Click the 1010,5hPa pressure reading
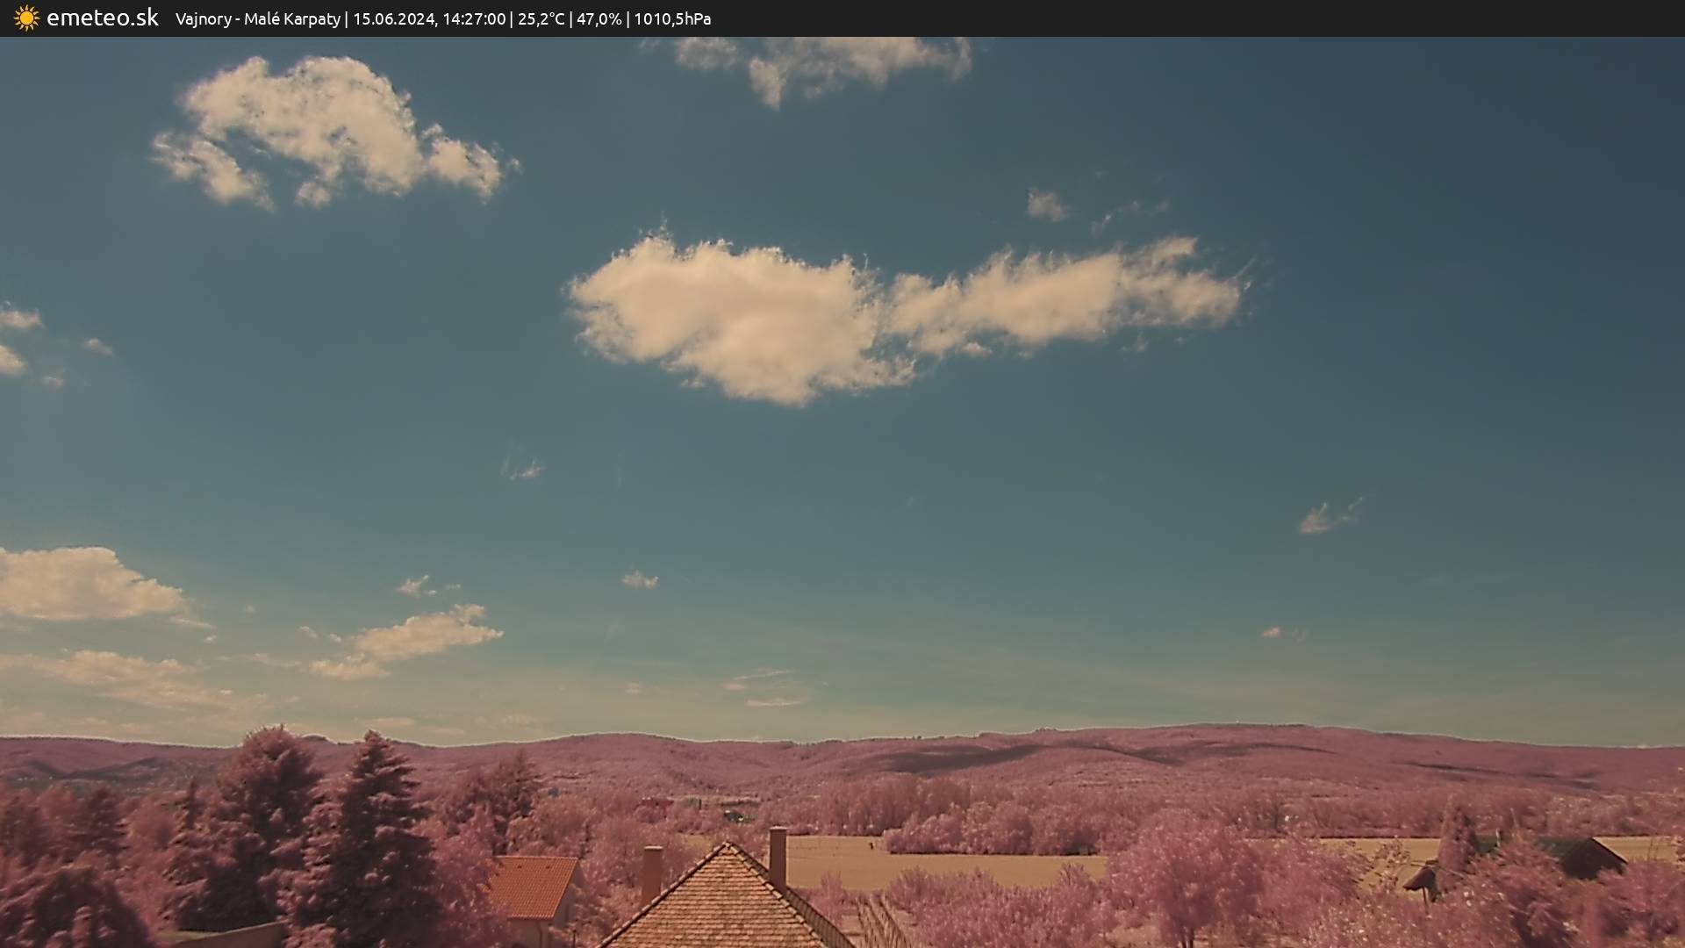 tap(672, 18)
